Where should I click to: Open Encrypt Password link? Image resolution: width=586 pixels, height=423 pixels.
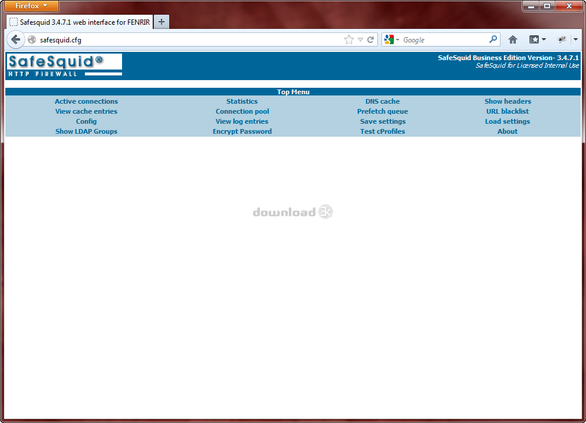click(242, 131)
